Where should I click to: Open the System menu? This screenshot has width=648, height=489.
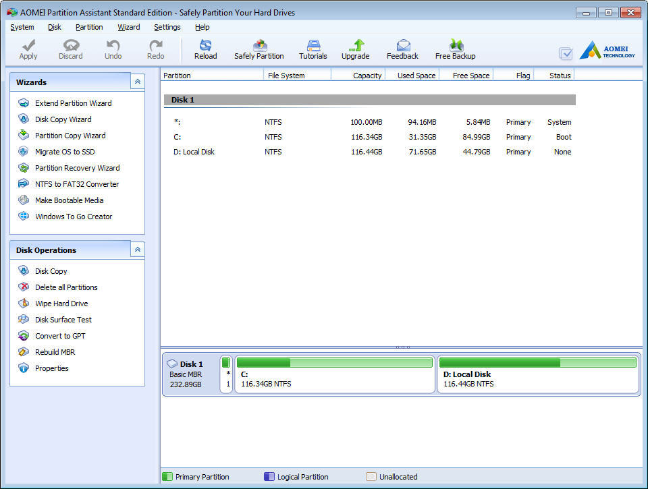pos(22,27)
